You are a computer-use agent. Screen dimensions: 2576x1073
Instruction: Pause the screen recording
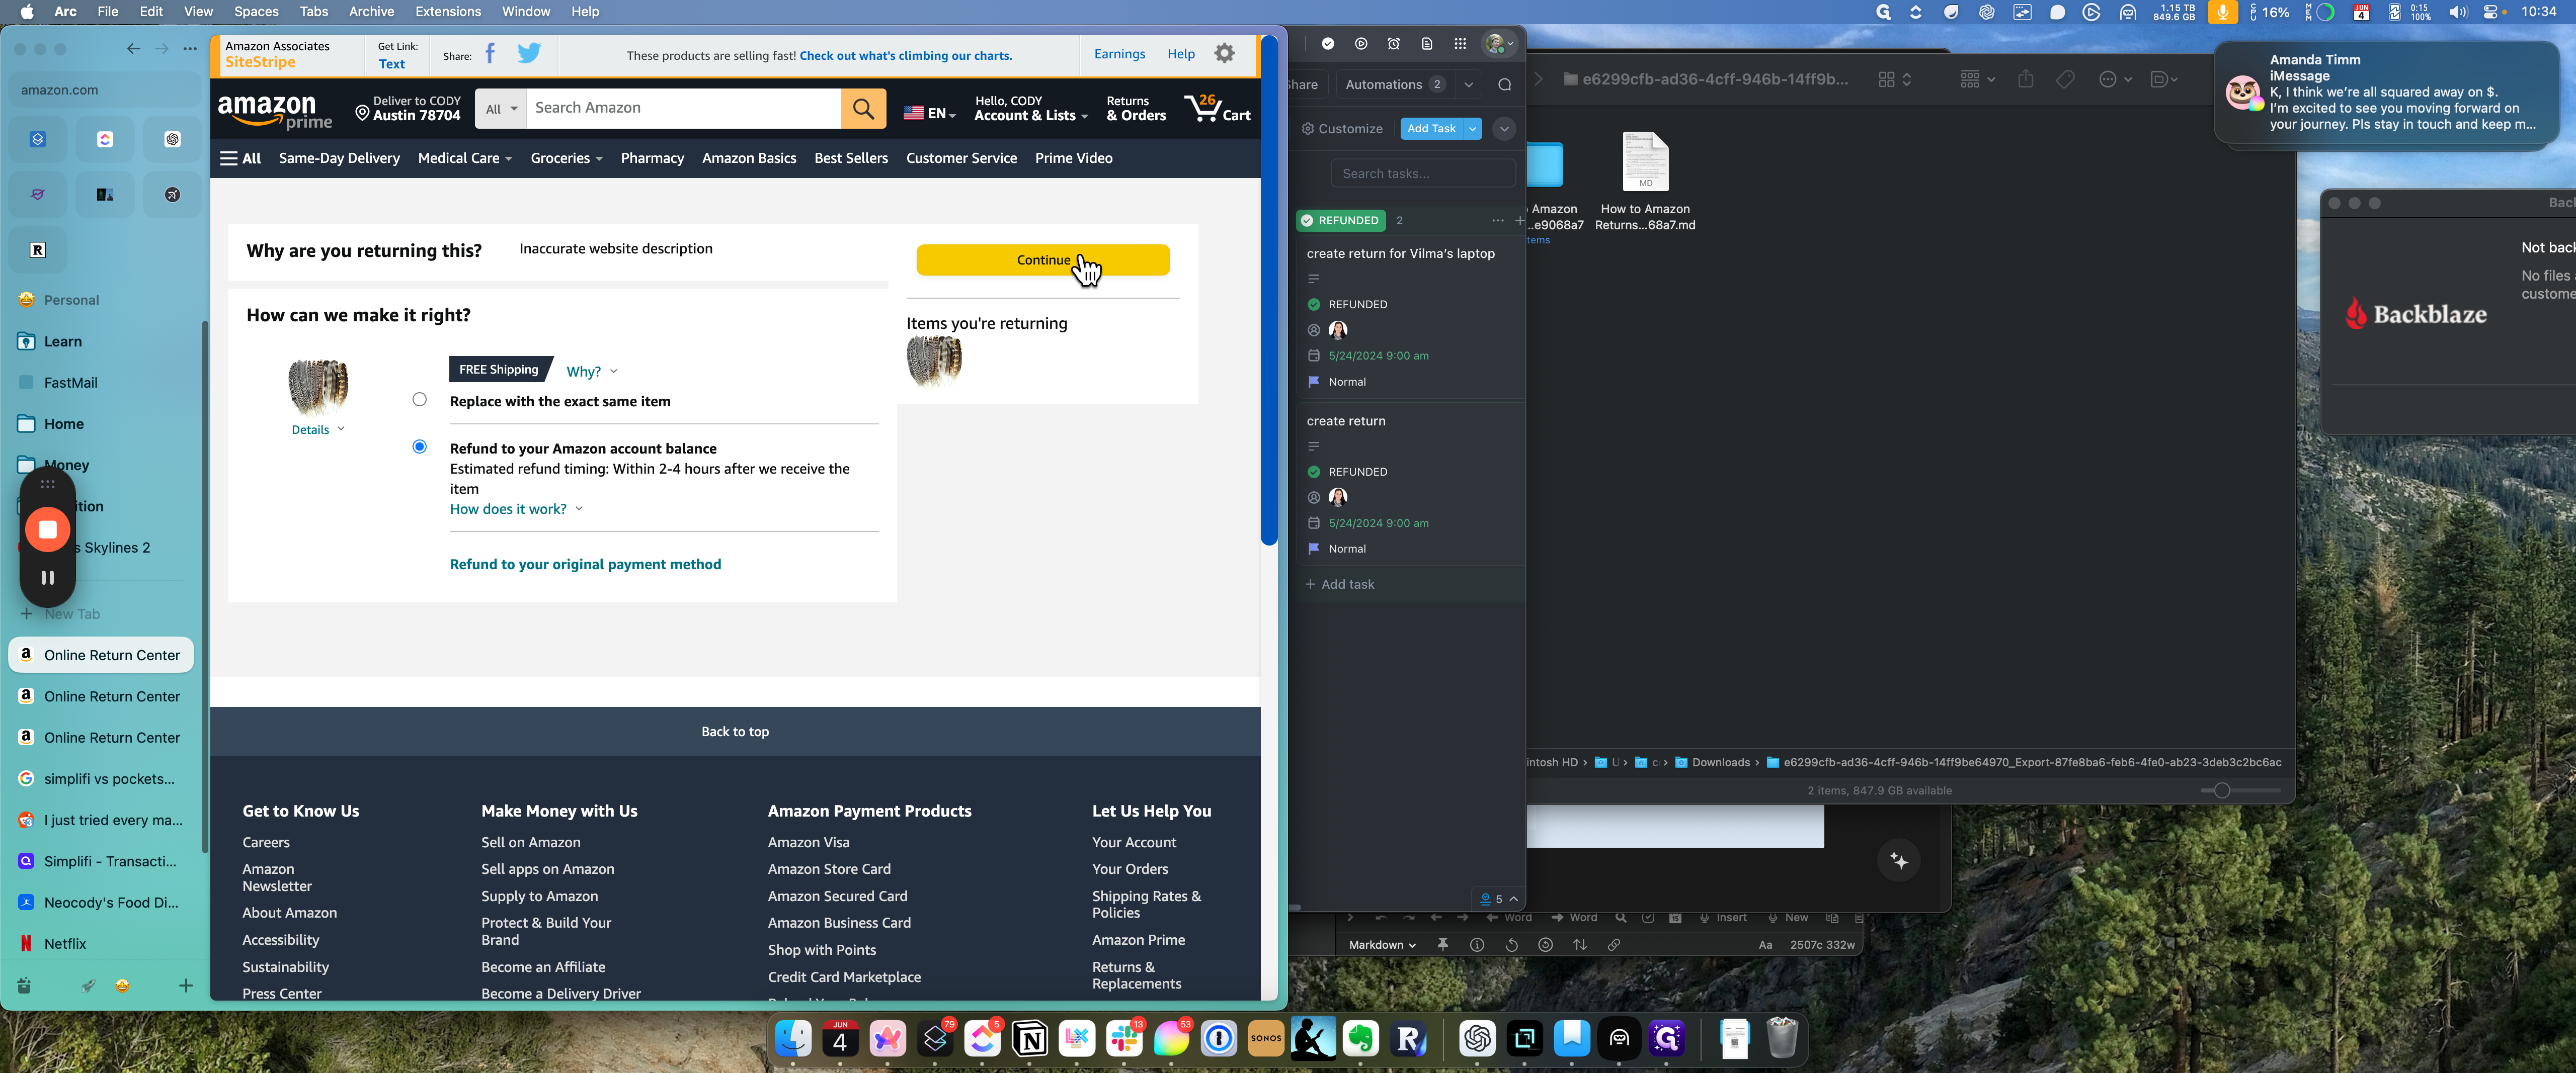[47, 577]
